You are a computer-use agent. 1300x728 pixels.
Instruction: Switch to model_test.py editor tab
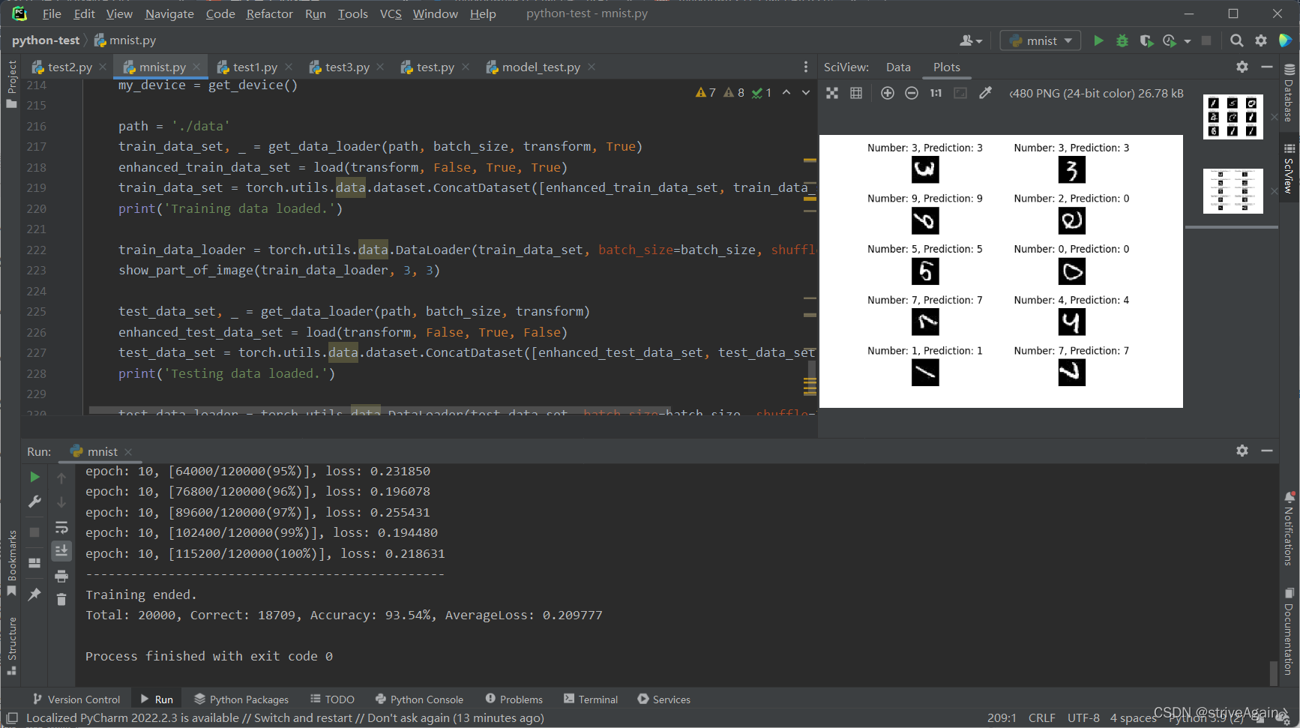tap(541, 67)
